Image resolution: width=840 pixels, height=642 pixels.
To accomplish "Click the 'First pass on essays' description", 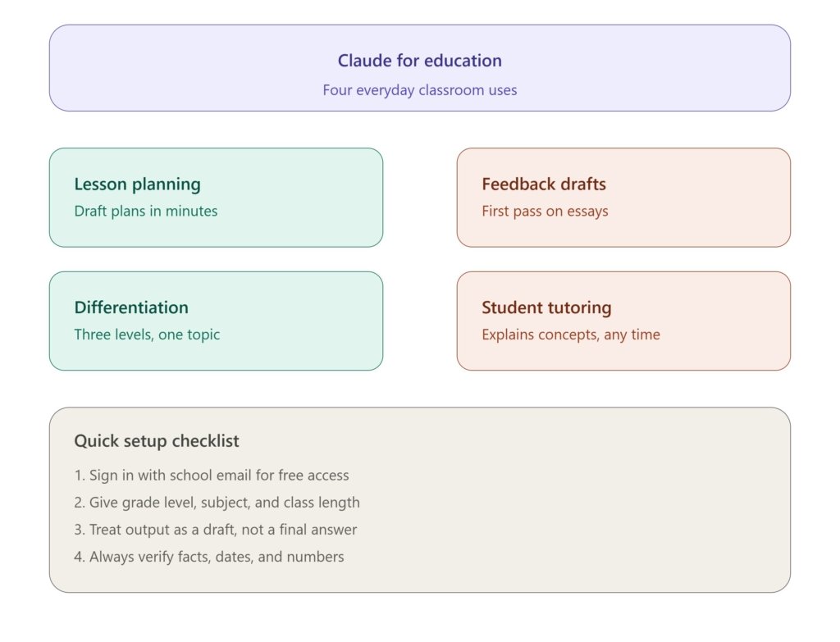I will (545, 211).
